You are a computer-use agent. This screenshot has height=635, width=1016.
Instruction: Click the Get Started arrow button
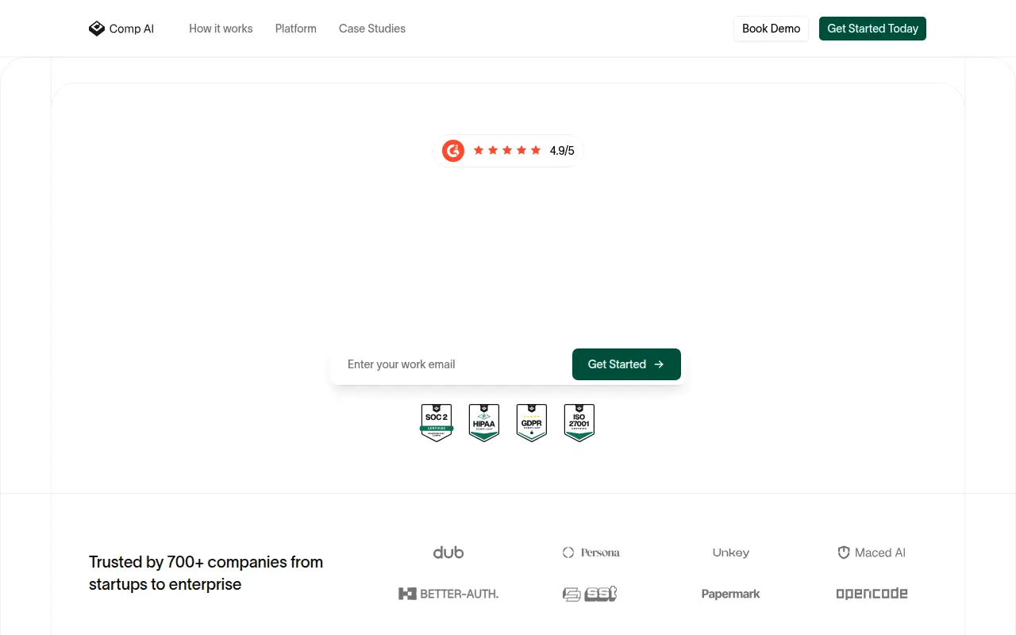(626, 364)
